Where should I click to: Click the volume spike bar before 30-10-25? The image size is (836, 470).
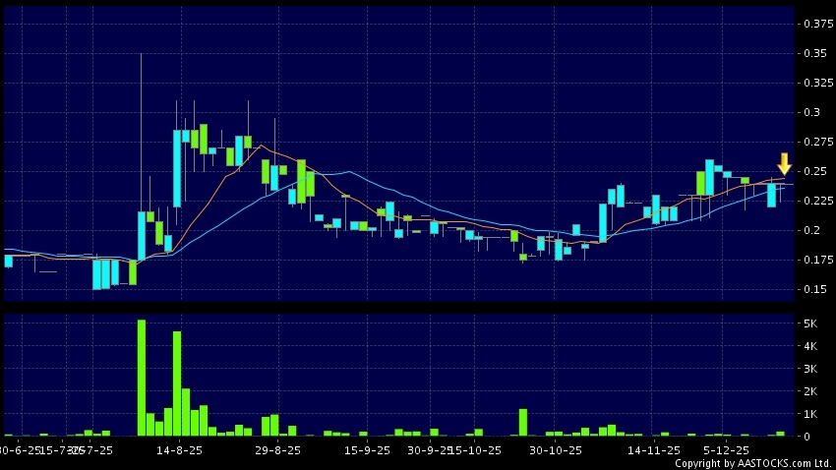(x=523, y=422)
